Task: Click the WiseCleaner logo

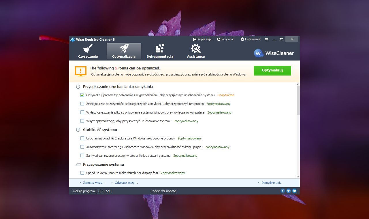Action: 274,53
